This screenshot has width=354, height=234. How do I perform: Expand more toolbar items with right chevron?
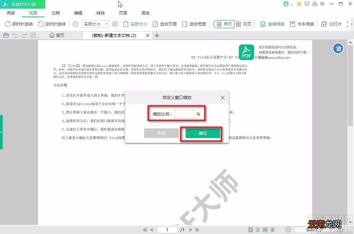point(352,24)
